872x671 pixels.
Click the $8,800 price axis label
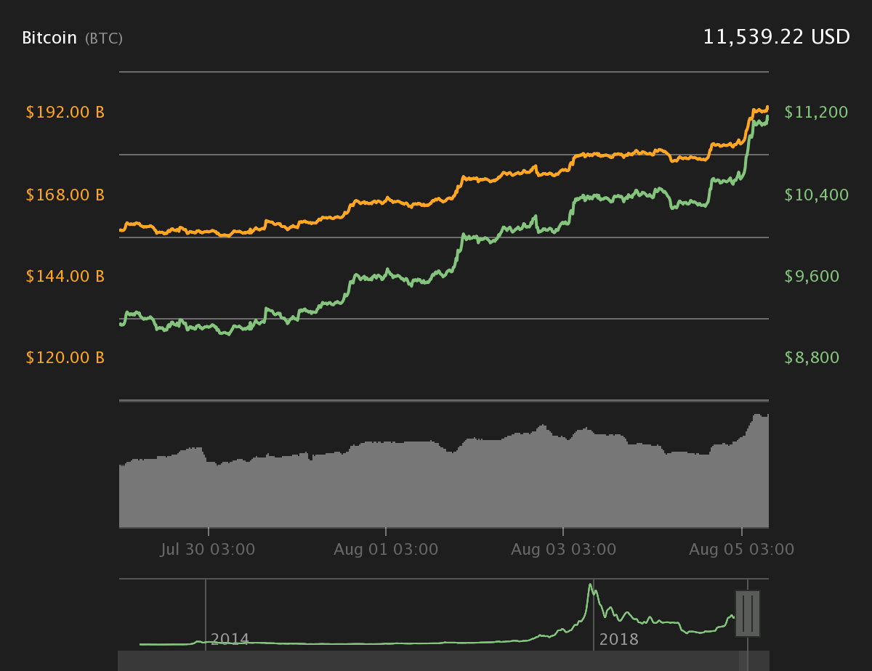(812, 357)
